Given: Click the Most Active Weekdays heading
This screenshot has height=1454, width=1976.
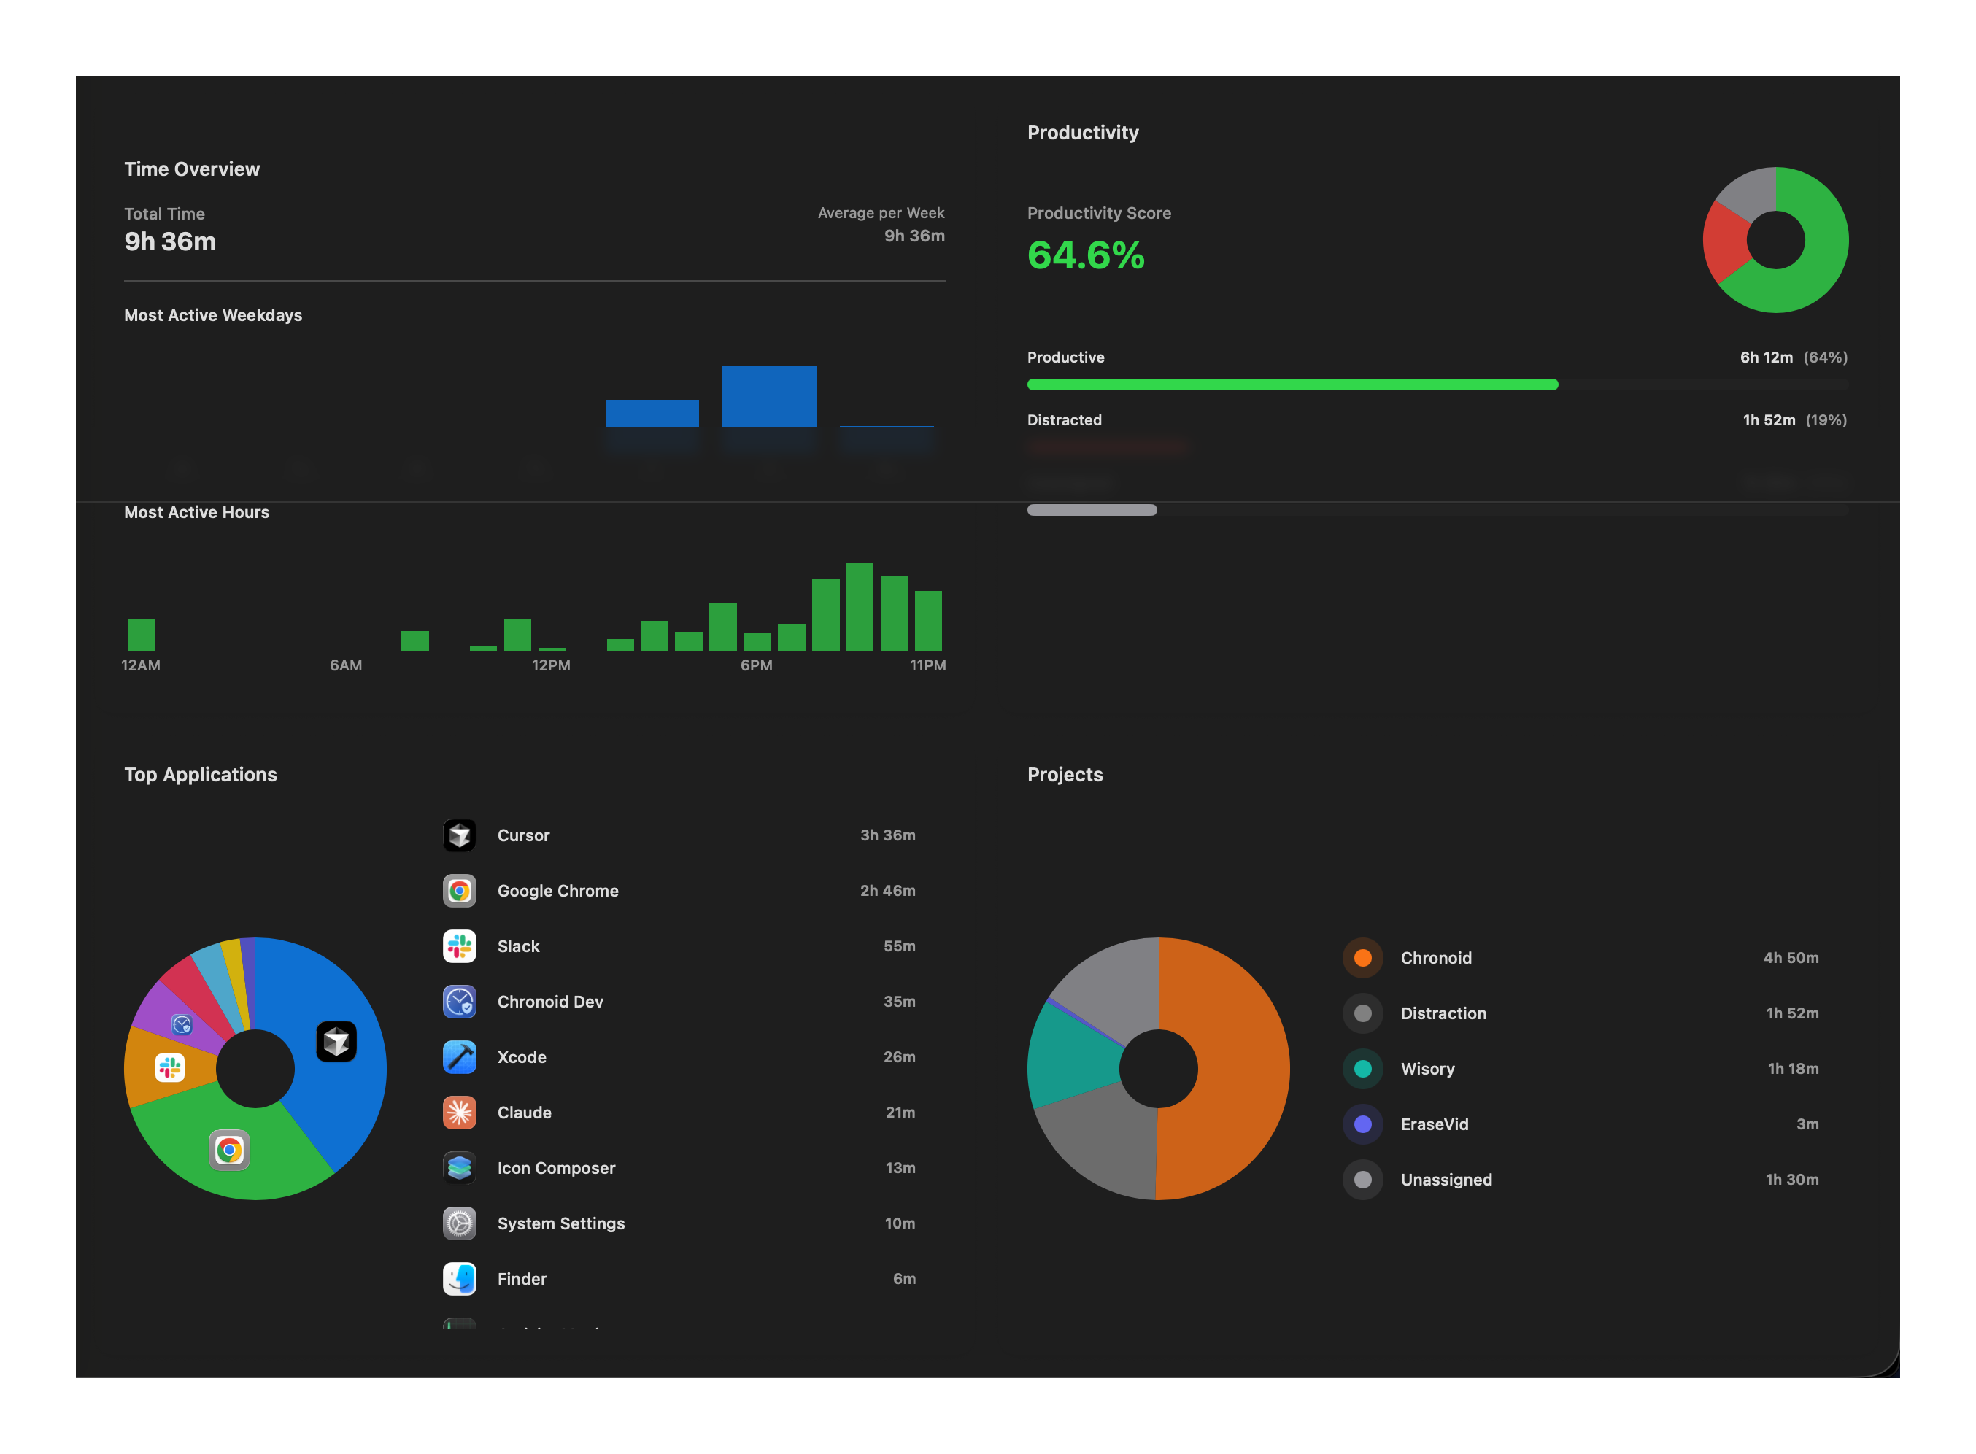Looking at the screenshot, I should [213, 315].
